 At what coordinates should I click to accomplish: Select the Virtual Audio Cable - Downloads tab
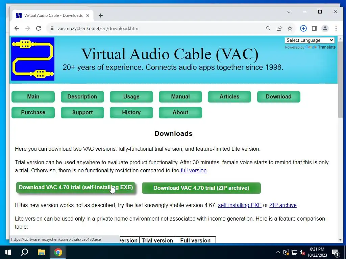(x=53, y=16)
